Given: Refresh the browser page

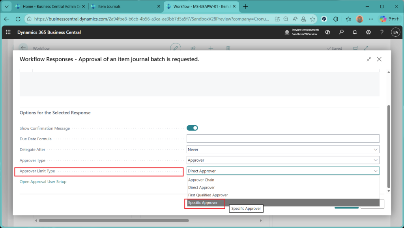Looking at the screenshot, I should click(18, 19).
